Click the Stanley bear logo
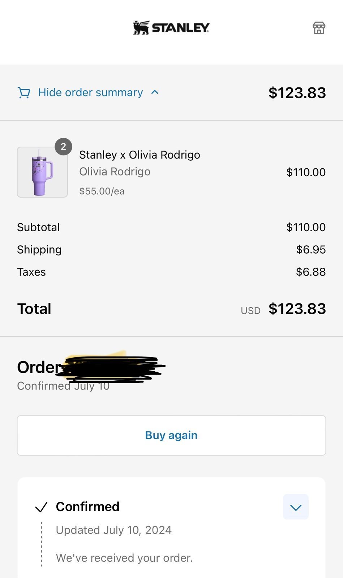The width and height of the screenshot is (343, 578). 141,28
